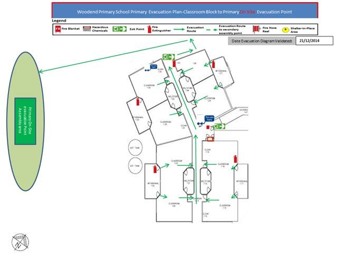The image size is (343, 259).
Task: Select the extinguisher at Withdrawal 1.22
Action: tap(155, 169)
